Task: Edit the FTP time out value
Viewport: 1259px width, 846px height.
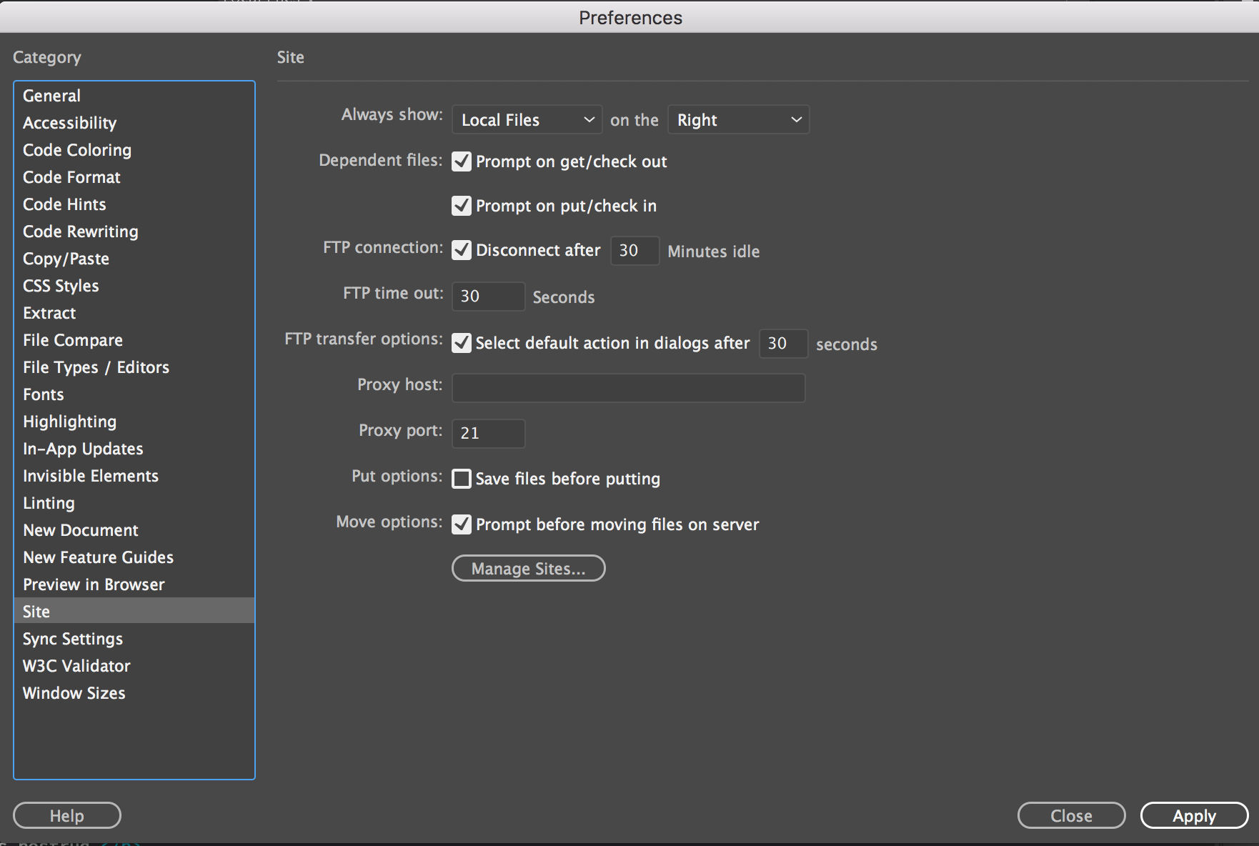Action: (488, 296)
